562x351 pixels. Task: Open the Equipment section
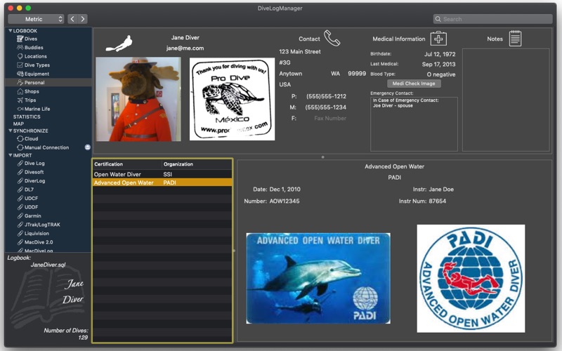tap(37, 74)
